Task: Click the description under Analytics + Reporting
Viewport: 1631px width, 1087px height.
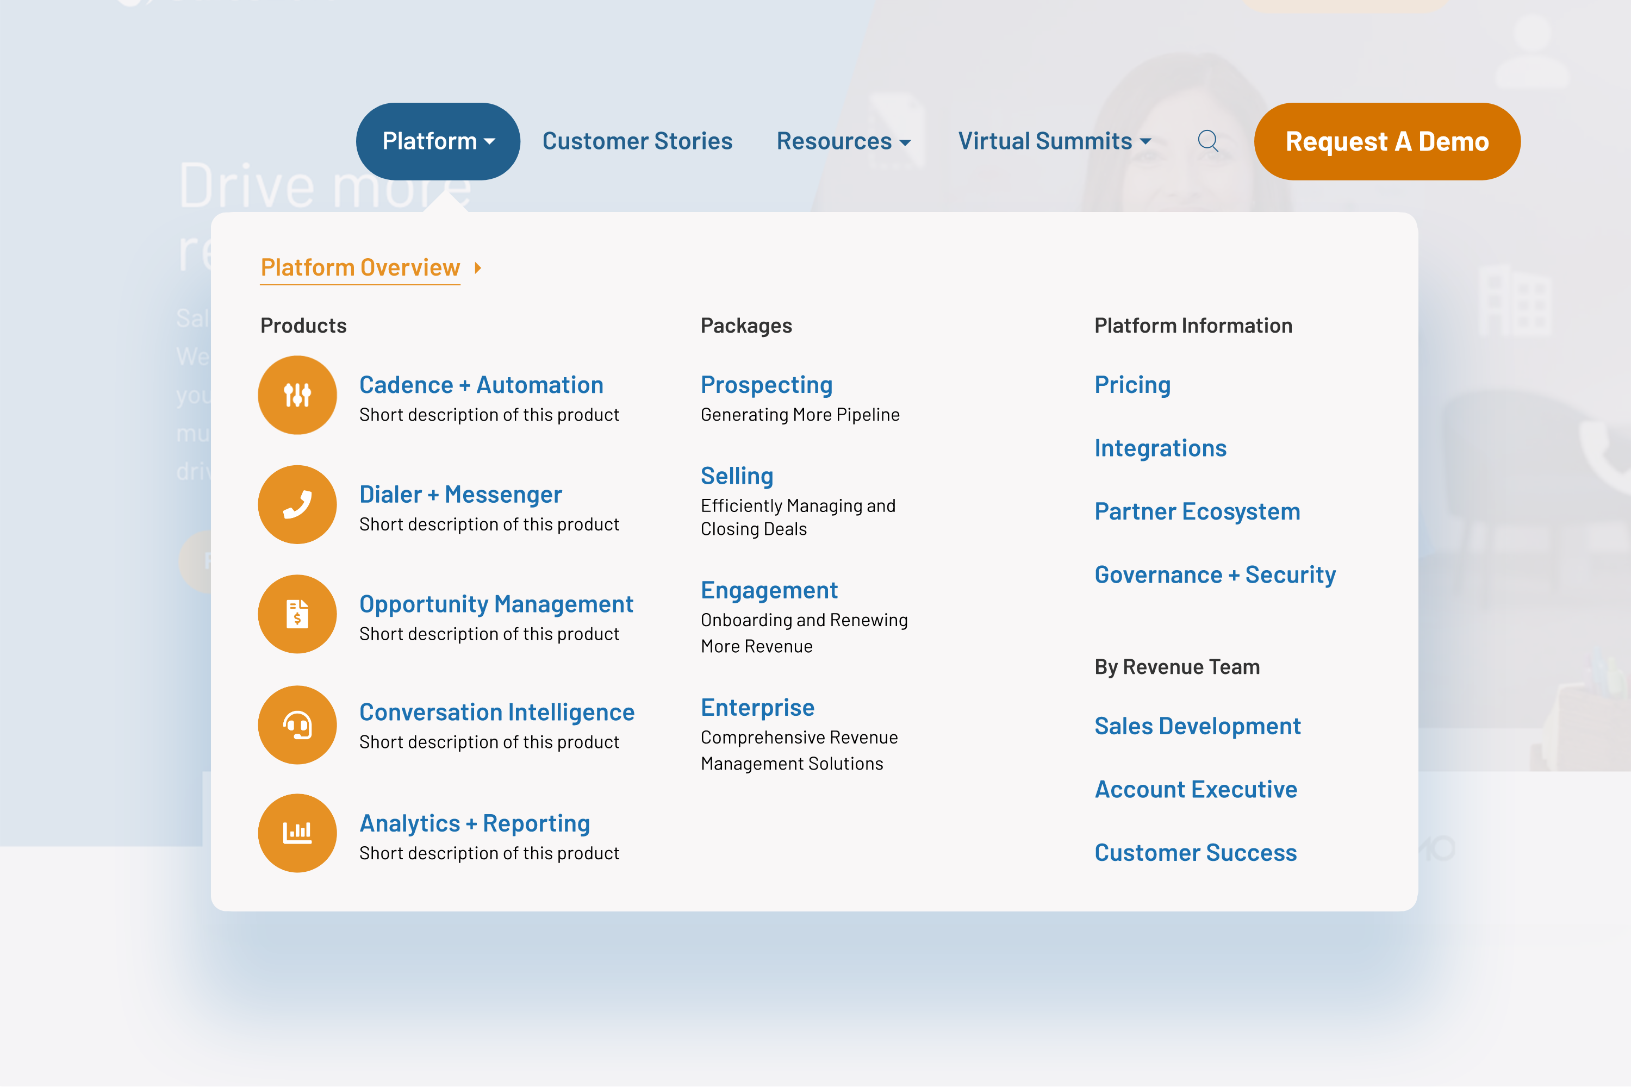Action: pyautogui.click(x=489, y=853)
